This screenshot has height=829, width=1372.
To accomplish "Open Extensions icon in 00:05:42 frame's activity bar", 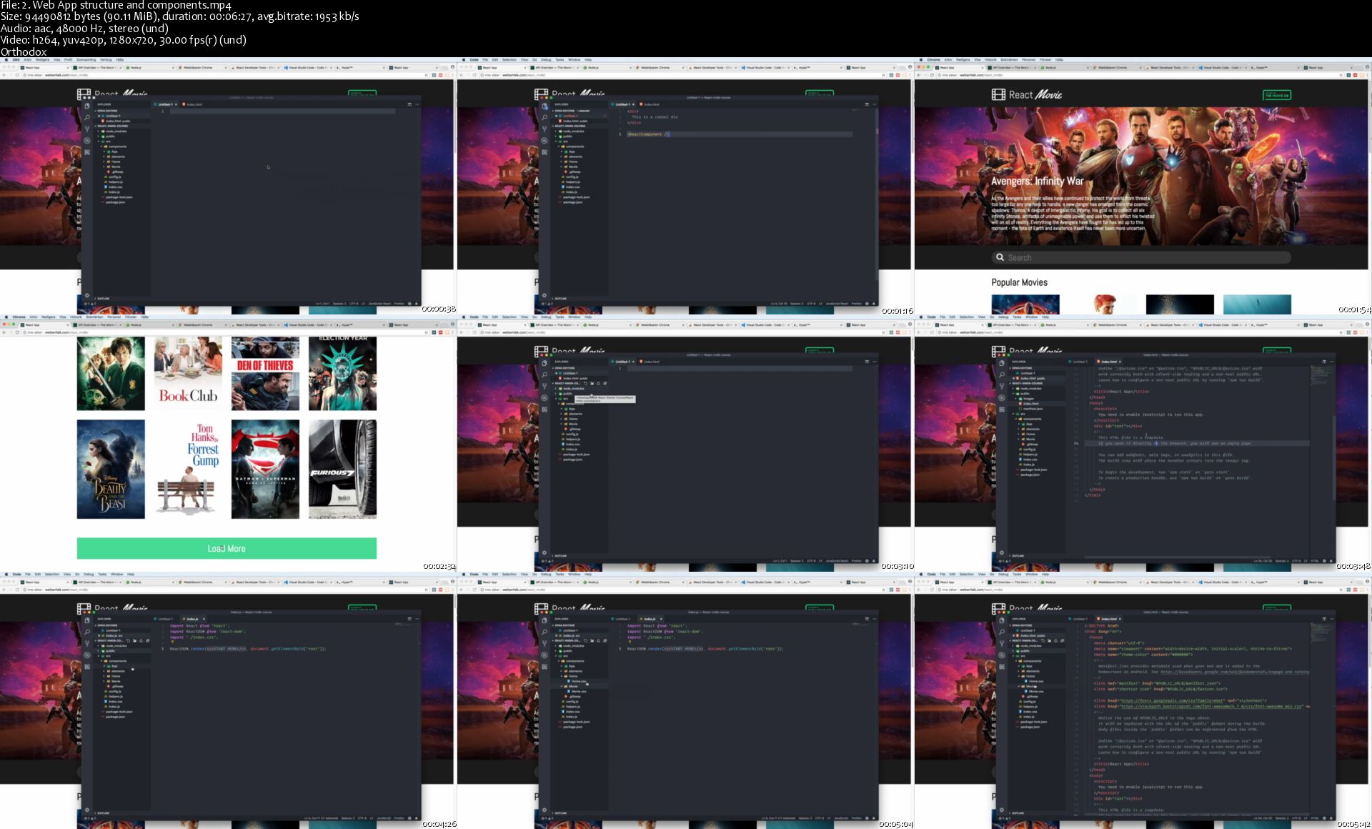I will (1002, 667).
